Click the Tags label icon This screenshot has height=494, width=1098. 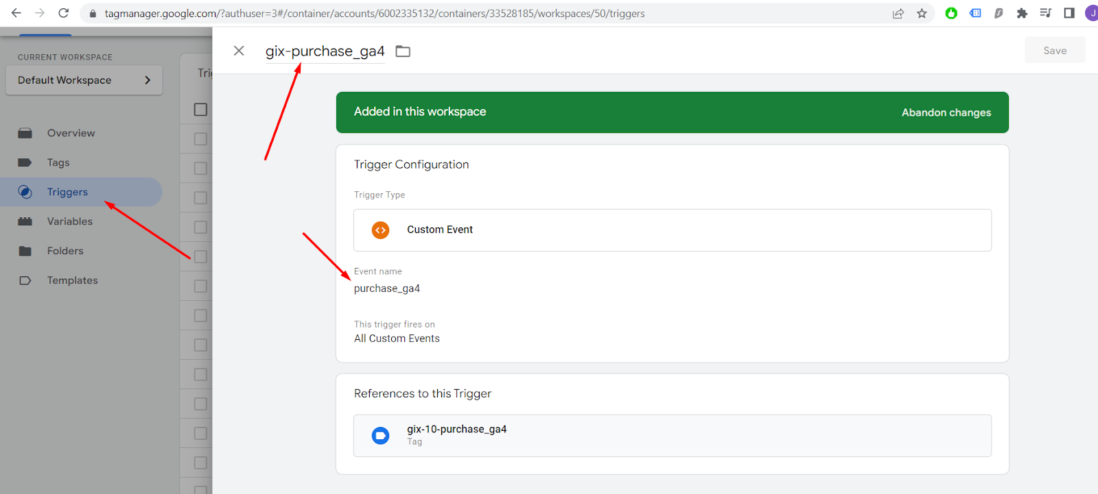[x=25, y=162]
